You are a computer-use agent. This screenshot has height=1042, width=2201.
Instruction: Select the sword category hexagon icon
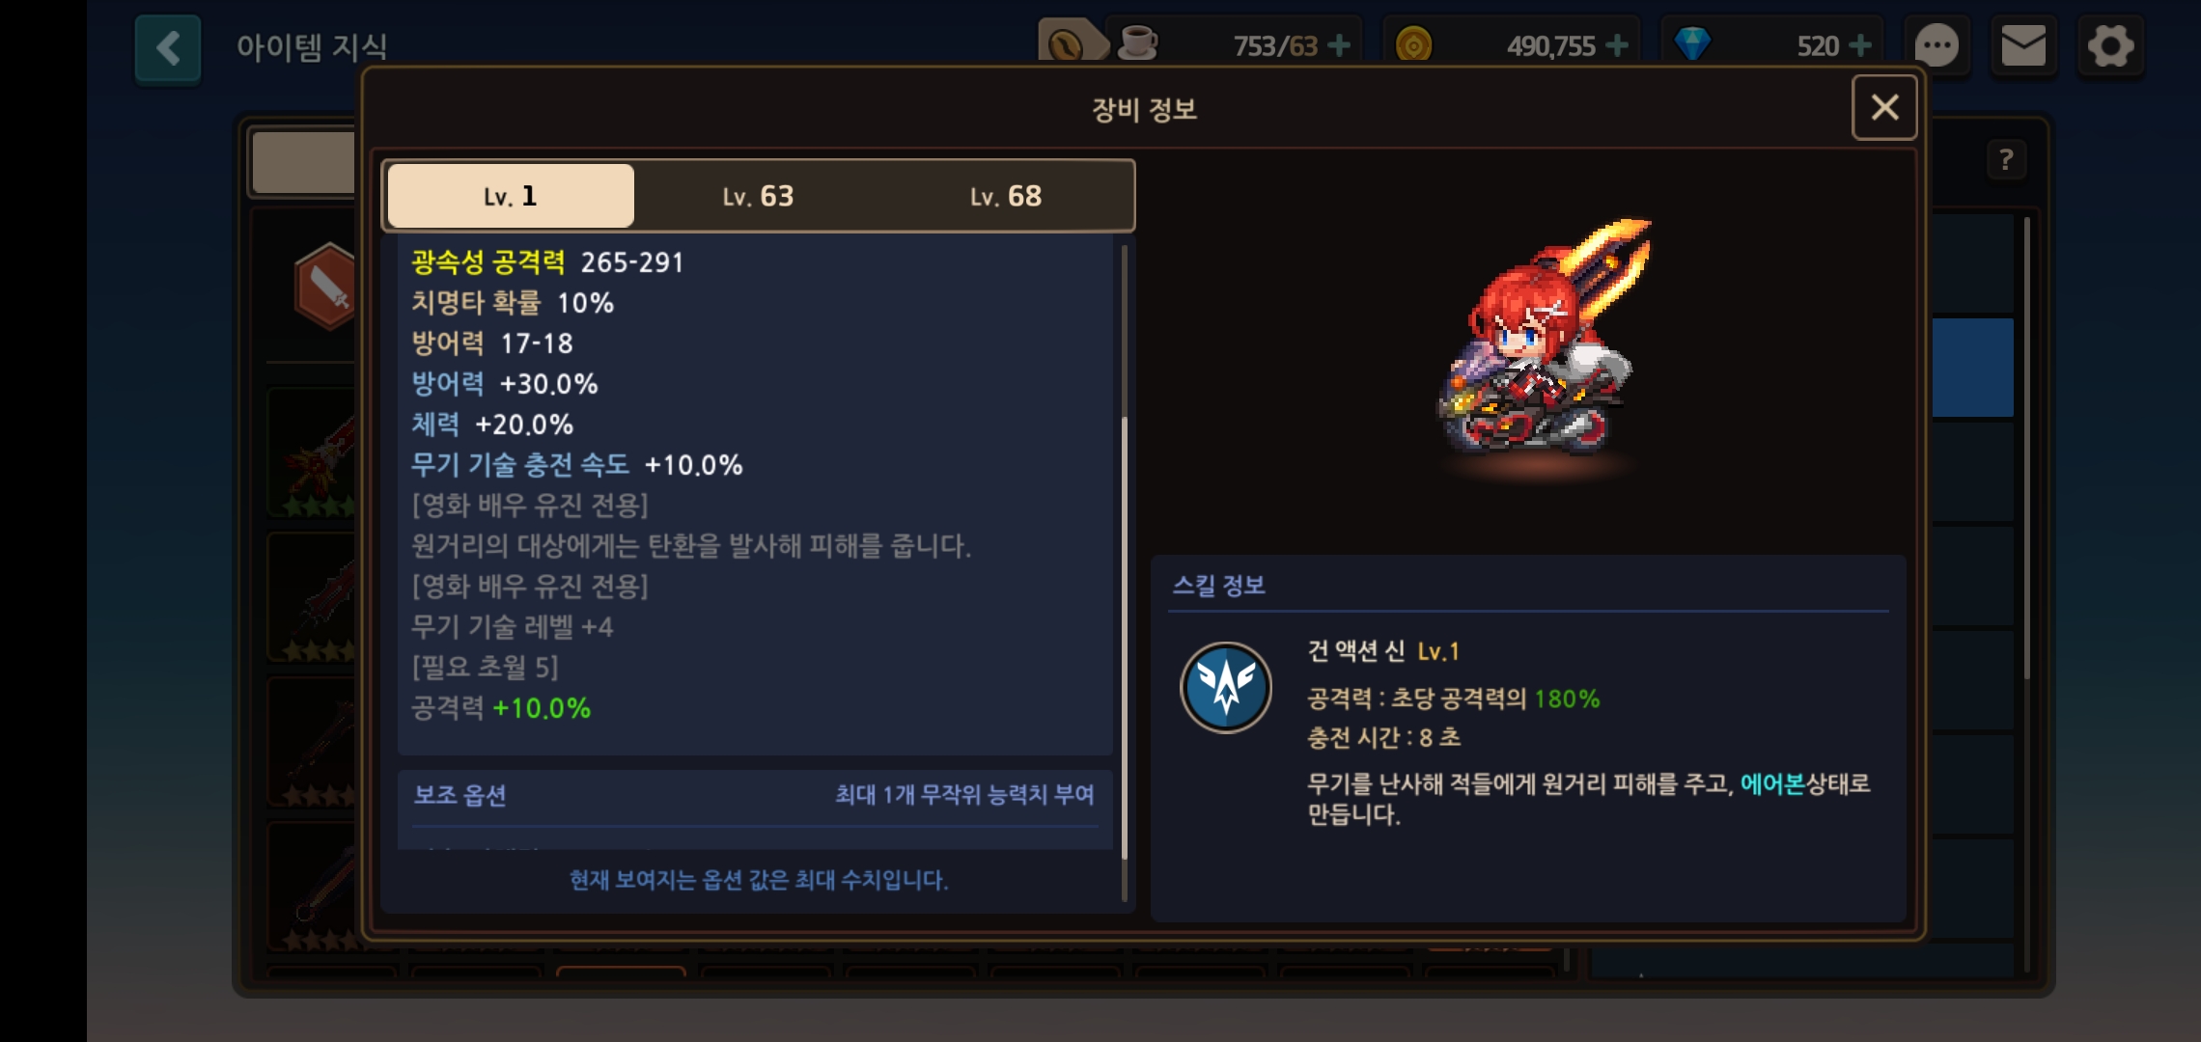(x=325, y=287)
